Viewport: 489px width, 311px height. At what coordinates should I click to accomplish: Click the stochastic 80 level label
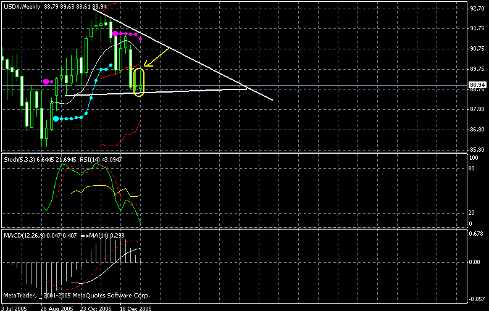point(472,168)
